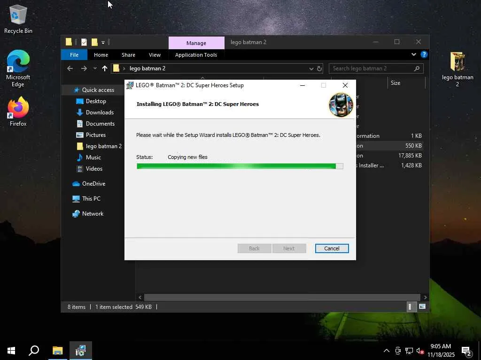Click the New folder quick access icon
The image size is (481, 360).
click(x=95, y=42)
